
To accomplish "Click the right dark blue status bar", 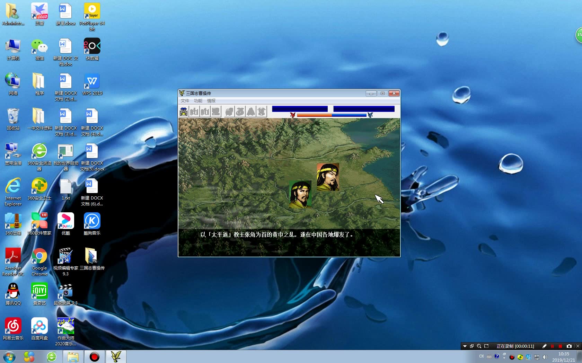I will point(364,109).
